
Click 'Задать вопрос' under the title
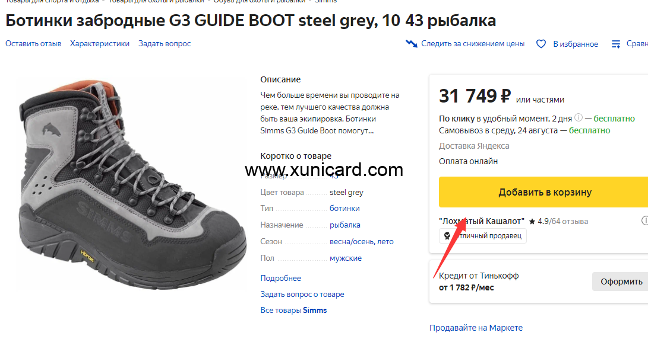(165, 44)
